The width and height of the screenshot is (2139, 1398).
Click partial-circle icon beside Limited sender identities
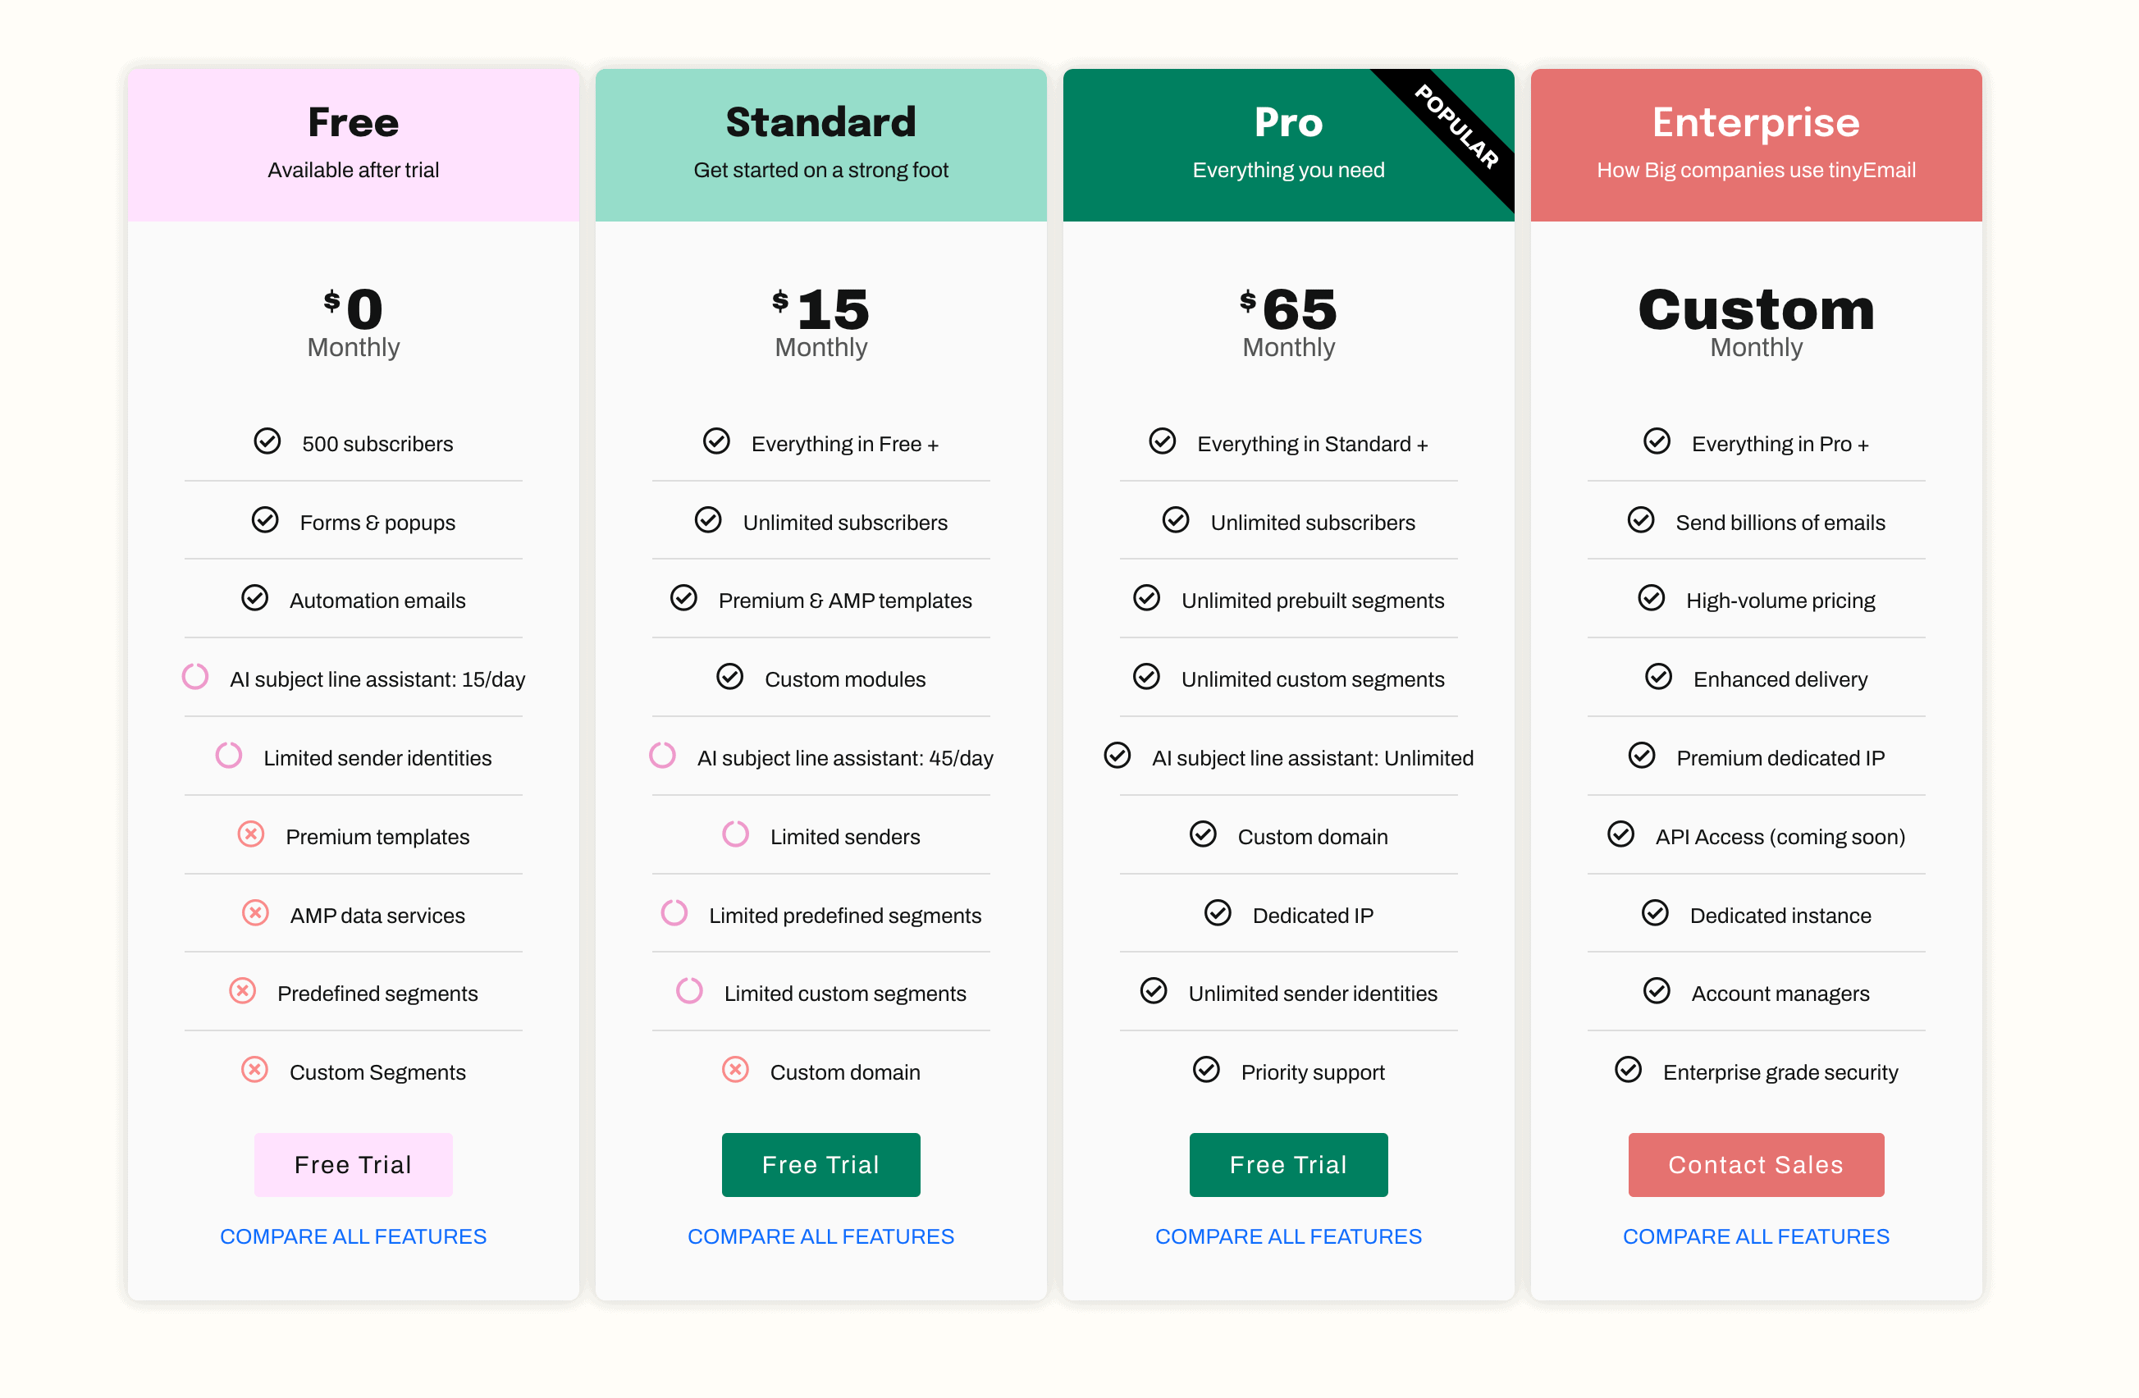click(x=228, y=756)
